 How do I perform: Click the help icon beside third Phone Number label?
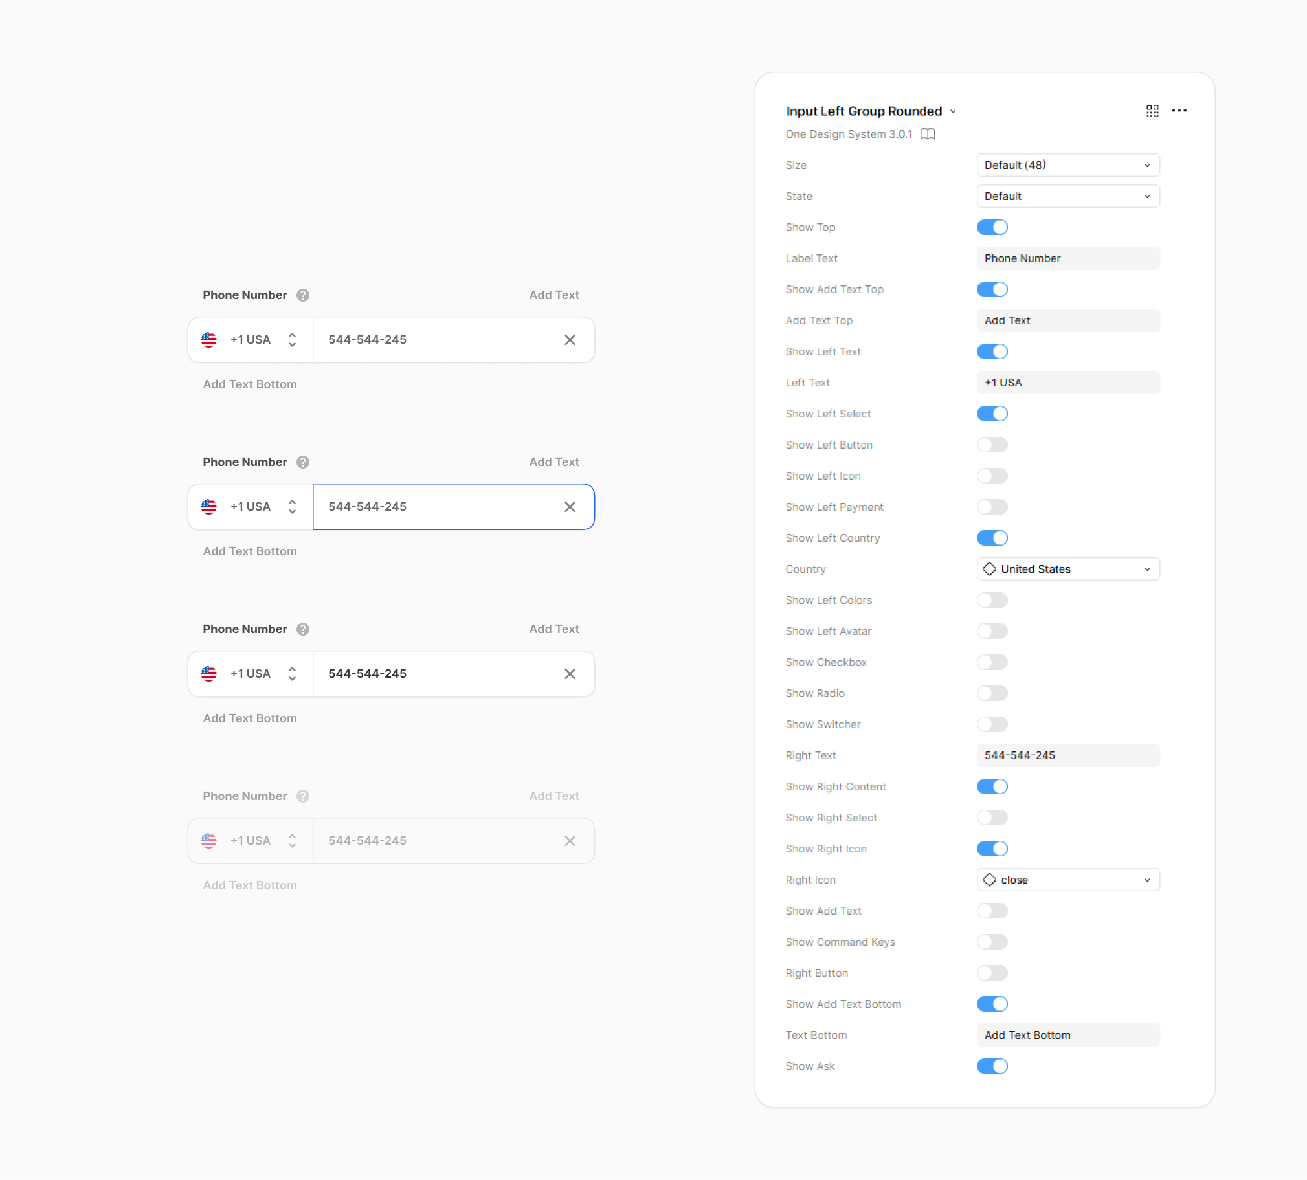point(303,629)
